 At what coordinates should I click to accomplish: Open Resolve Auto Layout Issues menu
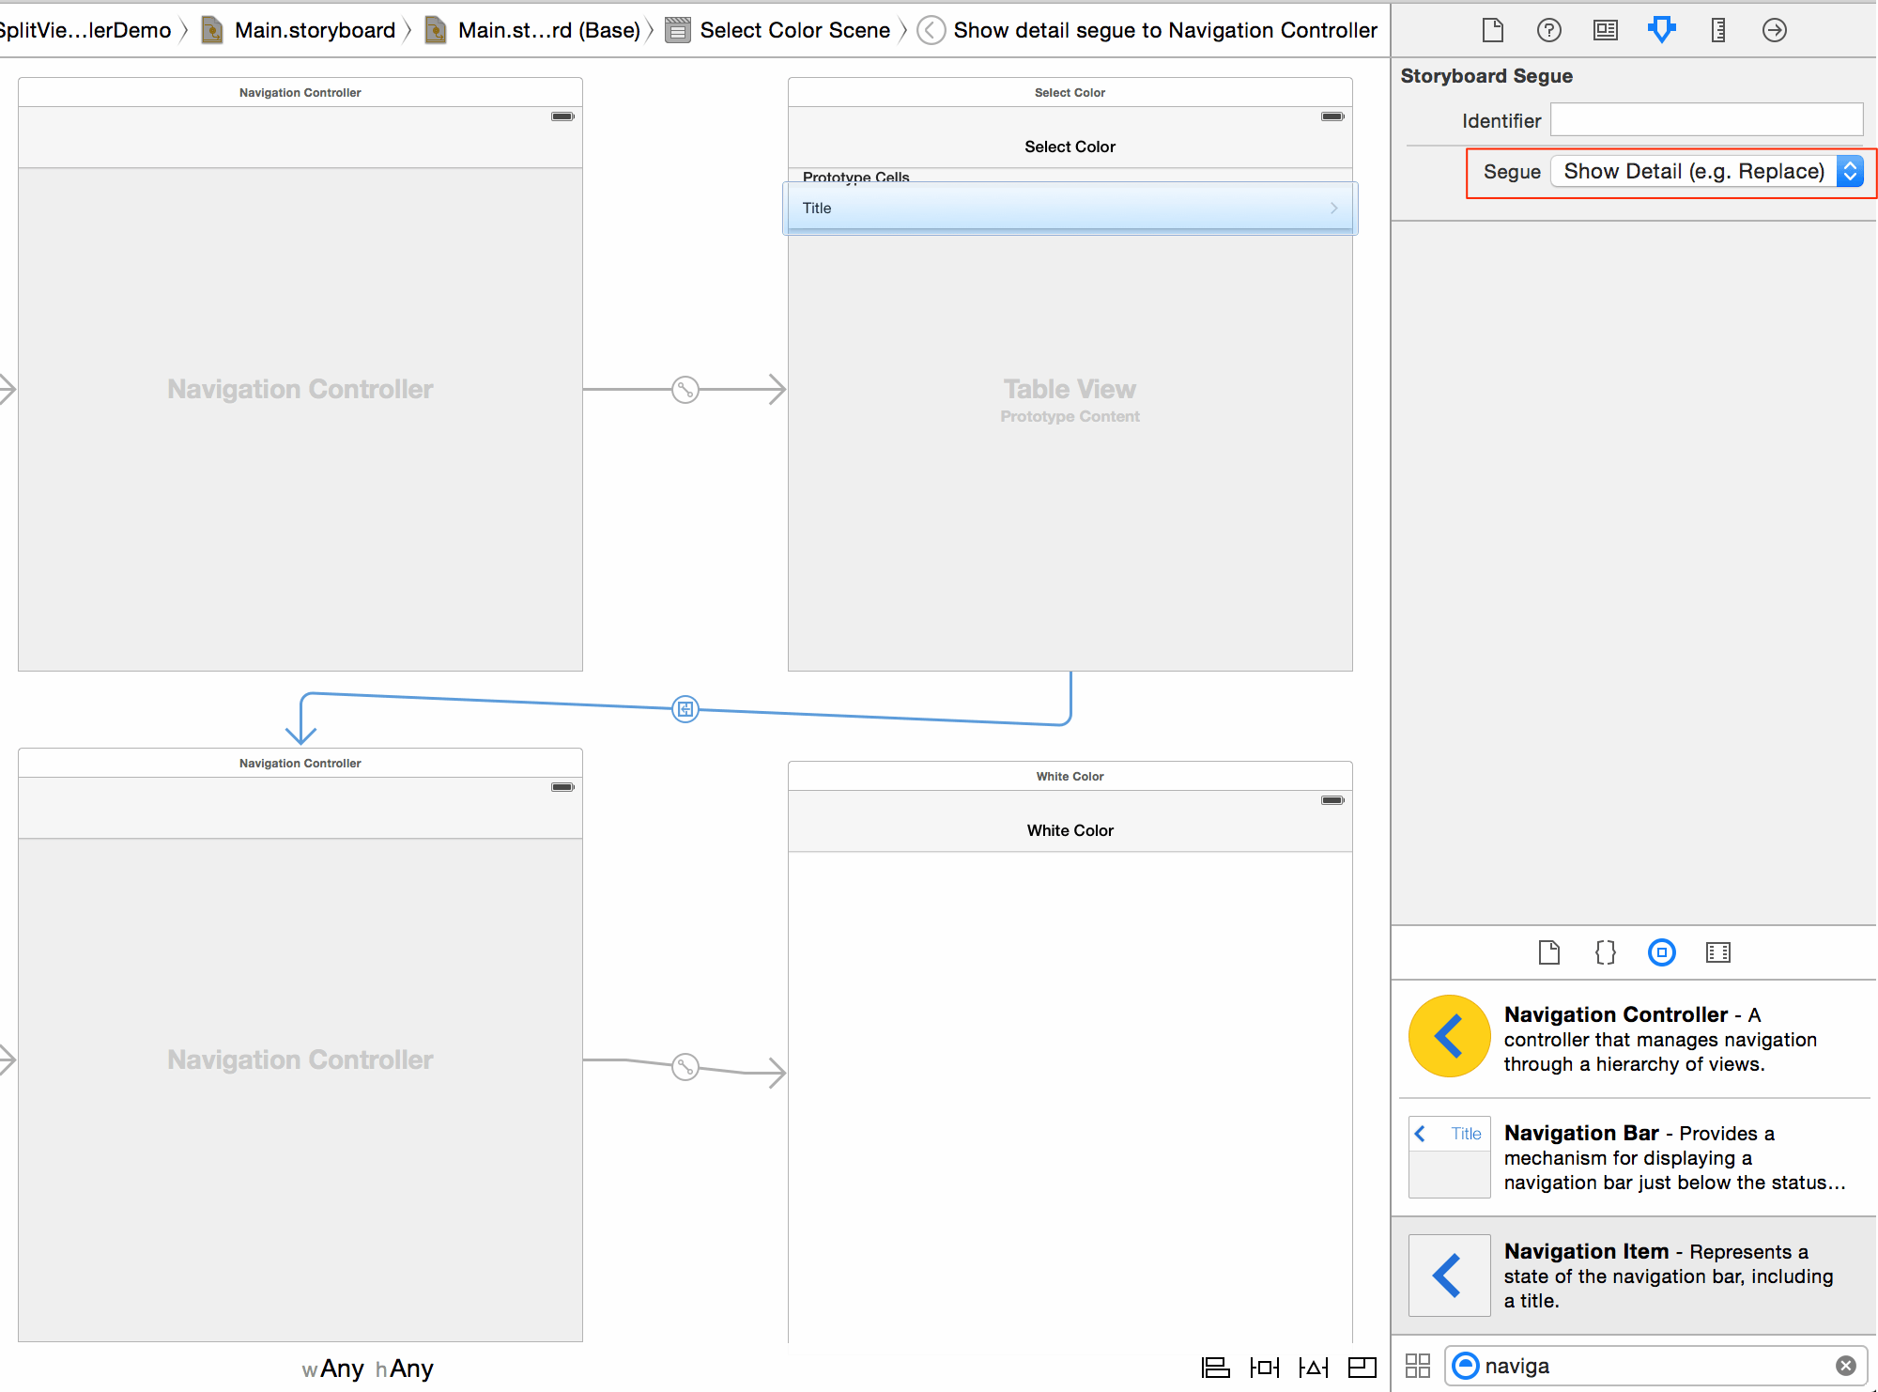pos(1313,1367)
